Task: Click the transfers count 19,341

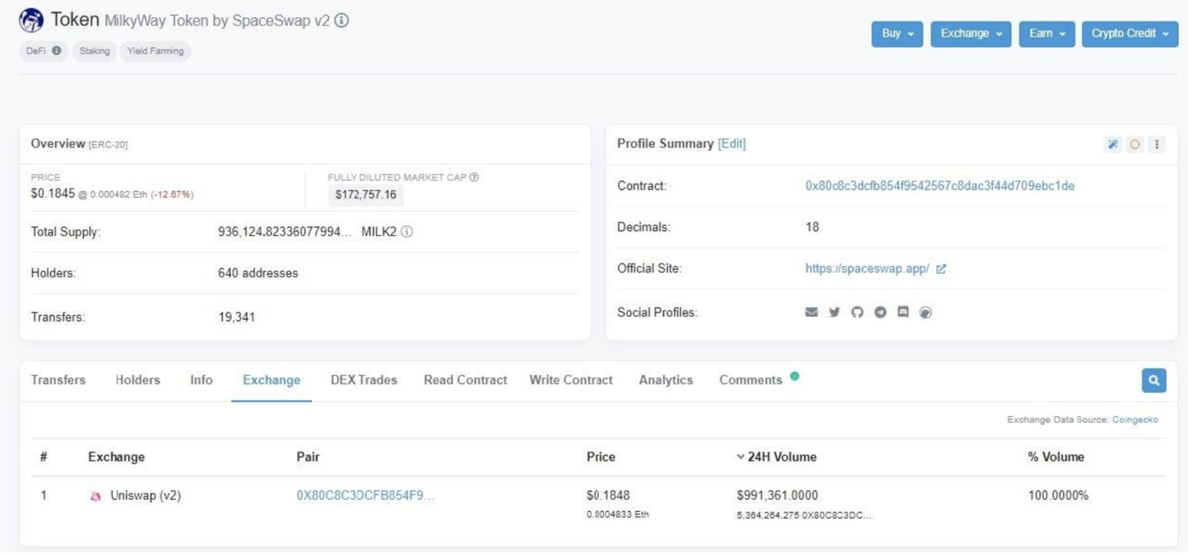Action: [x=236, y=317]
